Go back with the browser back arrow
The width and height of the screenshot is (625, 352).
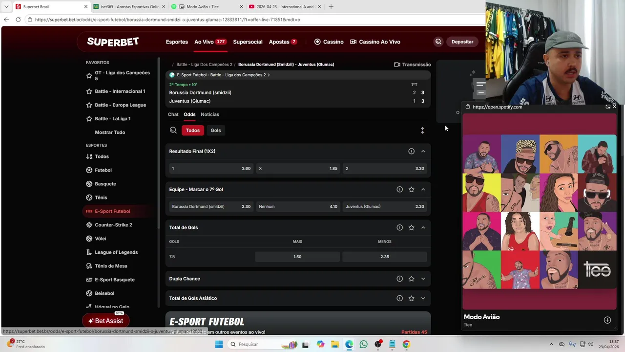pyautogui.click(x=6, y=20)
